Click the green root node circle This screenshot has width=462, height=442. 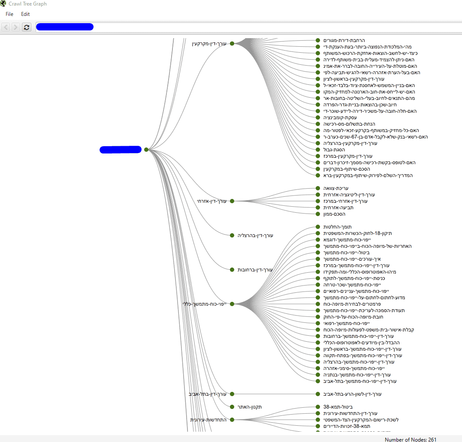[146, 150]
